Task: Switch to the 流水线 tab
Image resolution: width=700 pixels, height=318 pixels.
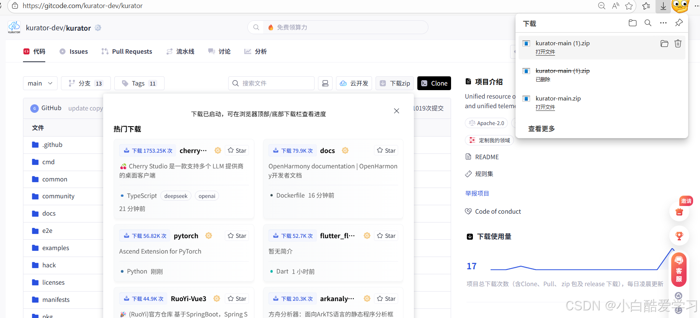Action: point(180,51)
